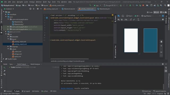
Task: Click the collapse all icon in project panel
Action: point(34,9)
